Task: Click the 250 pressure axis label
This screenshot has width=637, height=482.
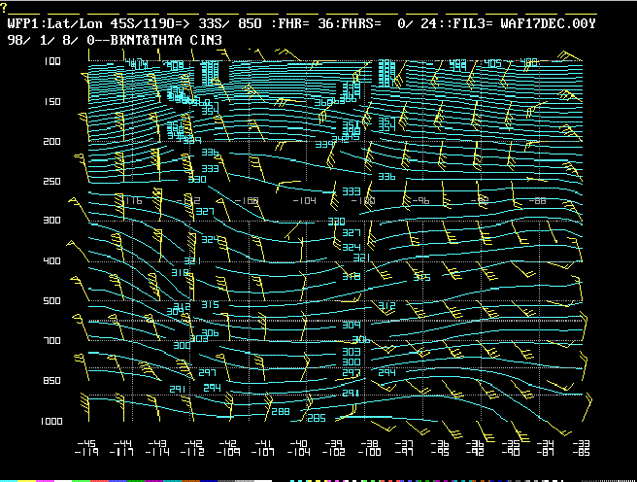Action: tap(51, 182)
